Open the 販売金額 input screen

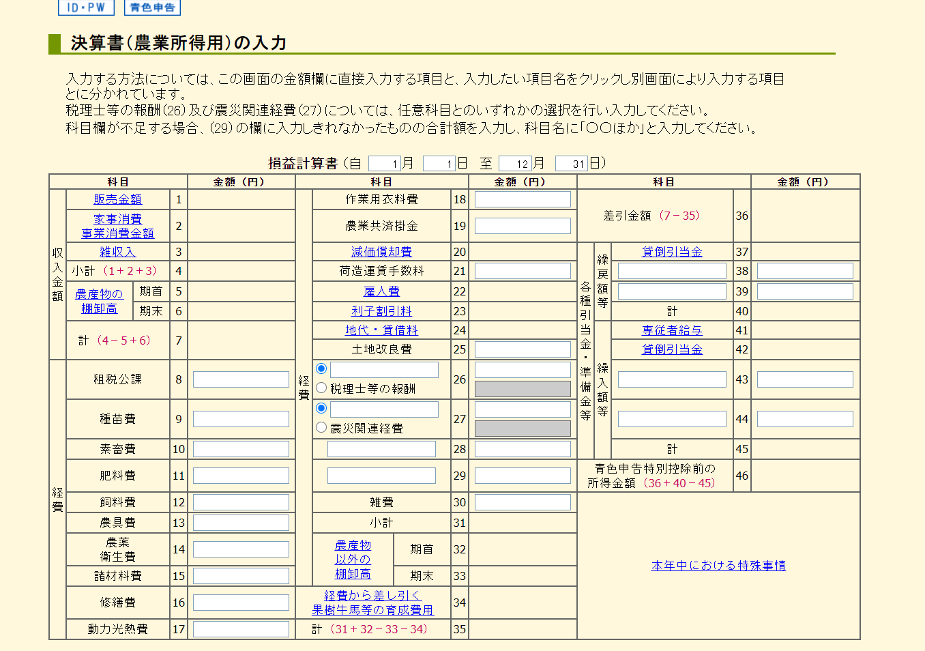pyautogui.click(x=117, y=199)
